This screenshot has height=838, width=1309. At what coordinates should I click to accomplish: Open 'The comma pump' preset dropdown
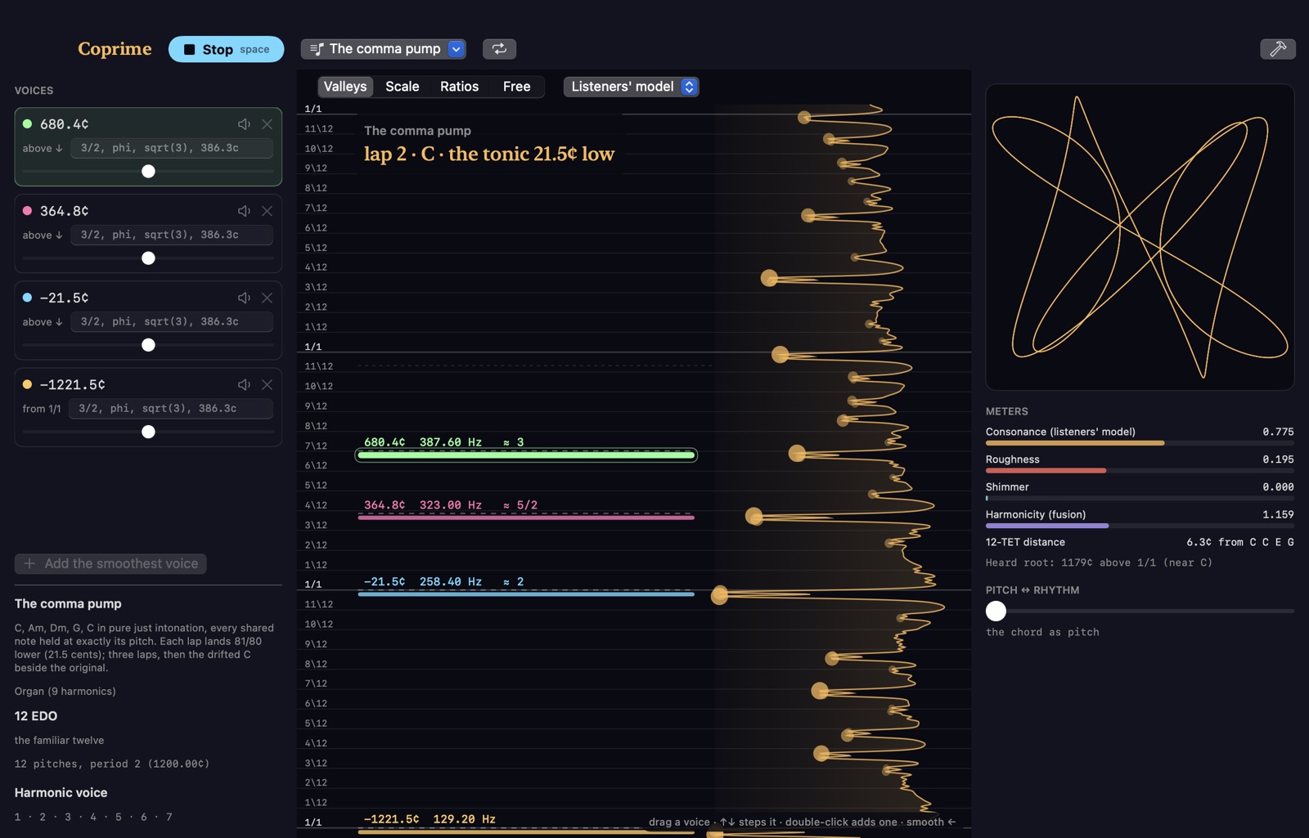tap(384, 49)
